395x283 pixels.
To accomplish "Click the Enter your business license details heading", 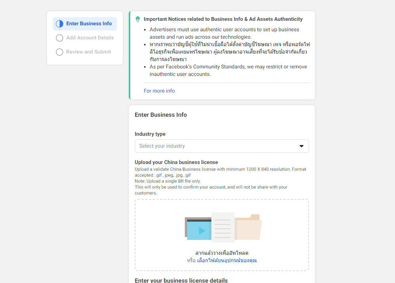I will [x=181, y=280].
